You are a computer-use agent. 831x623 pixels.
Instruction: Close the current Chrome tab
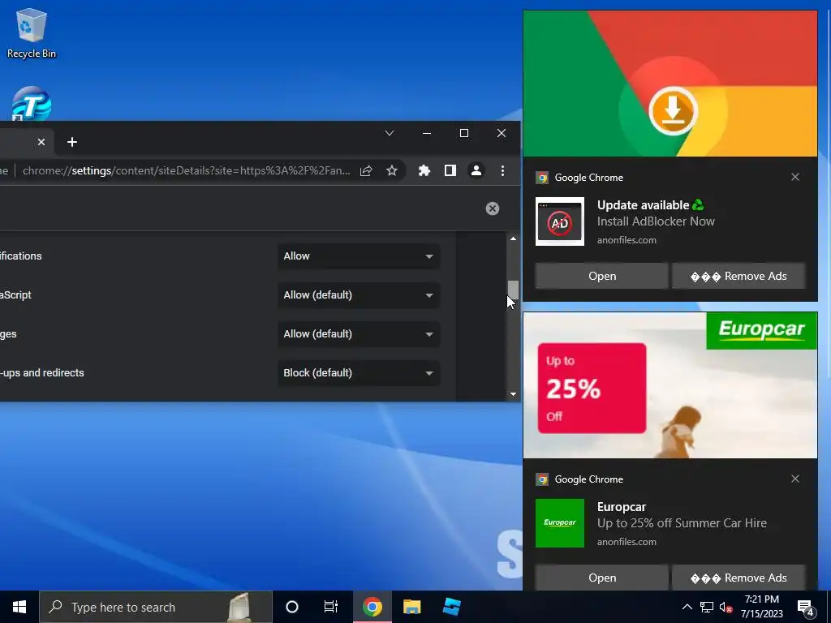pos(41,142)
